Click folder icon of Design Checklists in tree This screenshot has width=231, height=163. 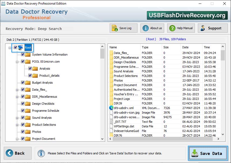pos(28,104)
